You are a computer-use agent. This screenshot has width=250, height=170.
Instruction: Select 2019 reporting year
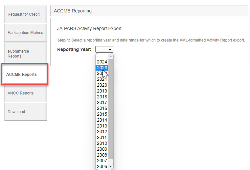(102, 91)
